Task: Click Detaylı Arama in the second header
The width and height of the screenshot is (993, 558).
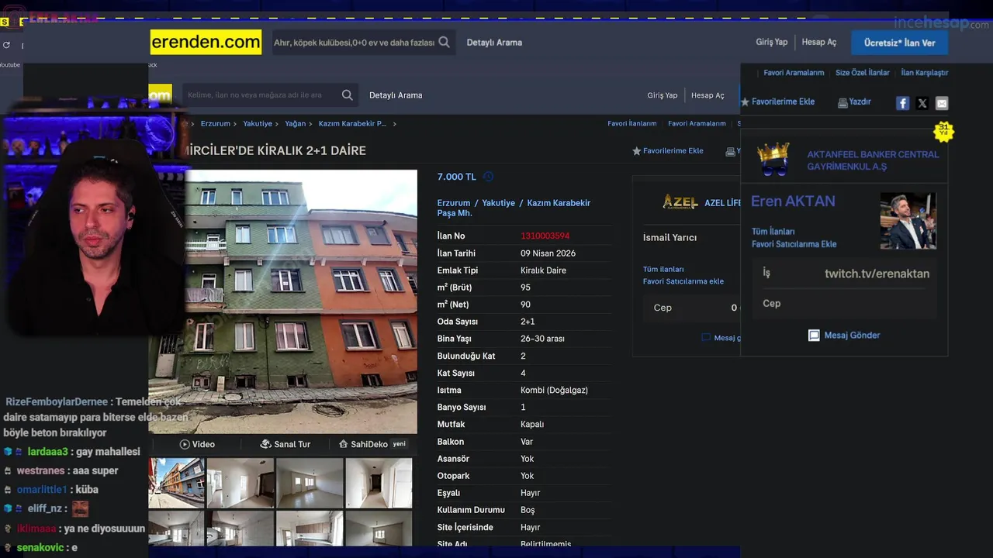Action: tap(396, 95)
